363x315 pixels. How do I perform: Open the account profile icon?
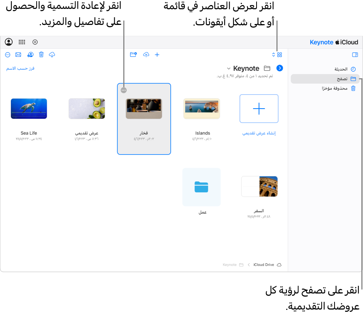coord(9,42)
